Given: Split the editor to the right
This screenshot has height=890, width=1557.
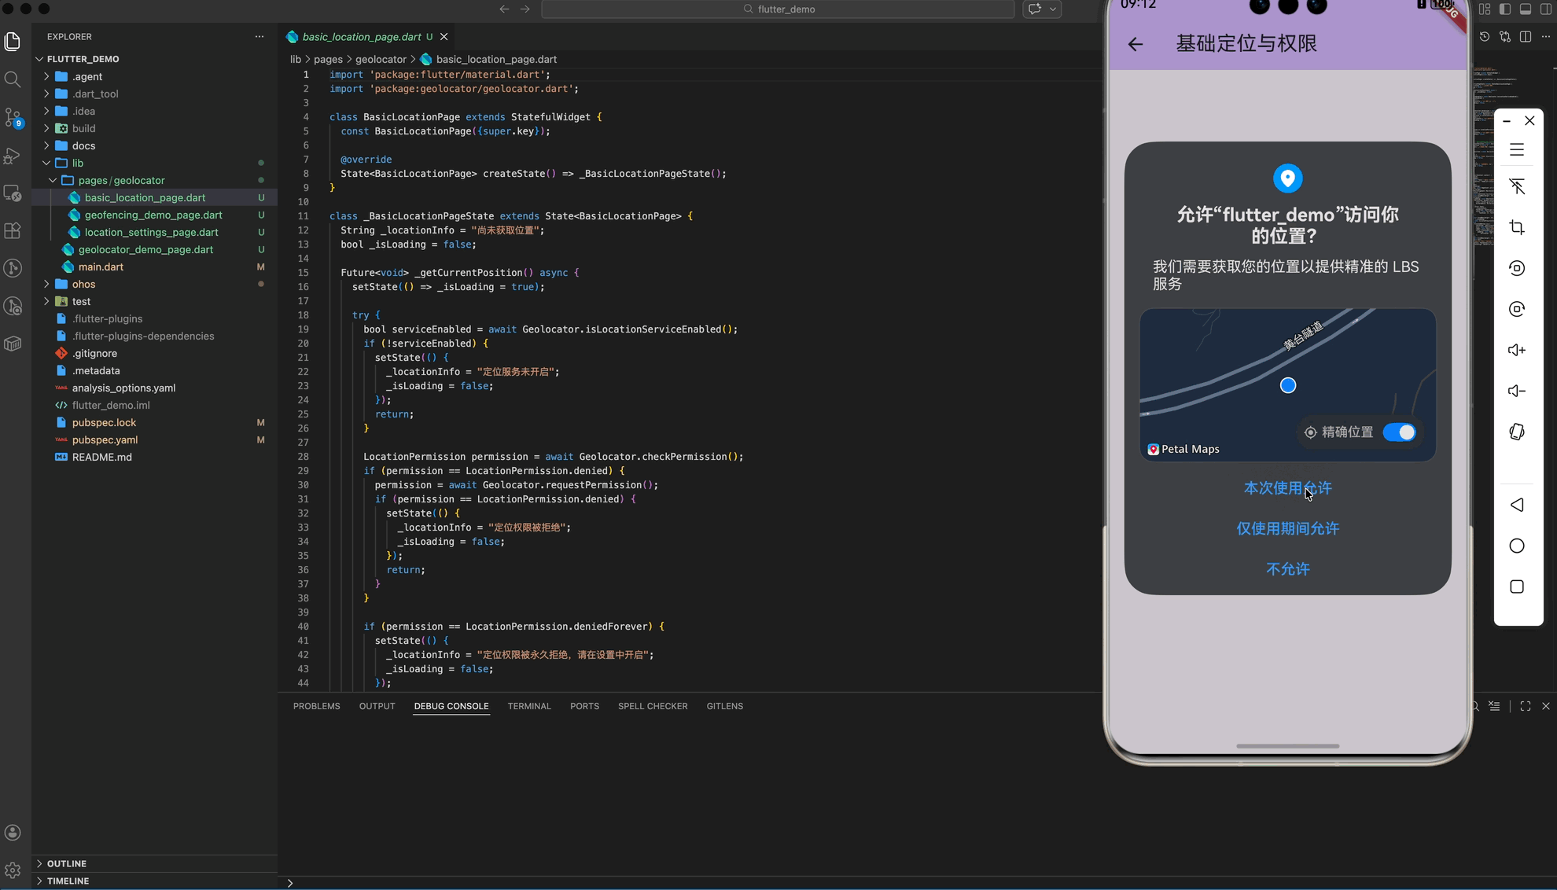Looking at the screenshot, I should point(1526,37).
